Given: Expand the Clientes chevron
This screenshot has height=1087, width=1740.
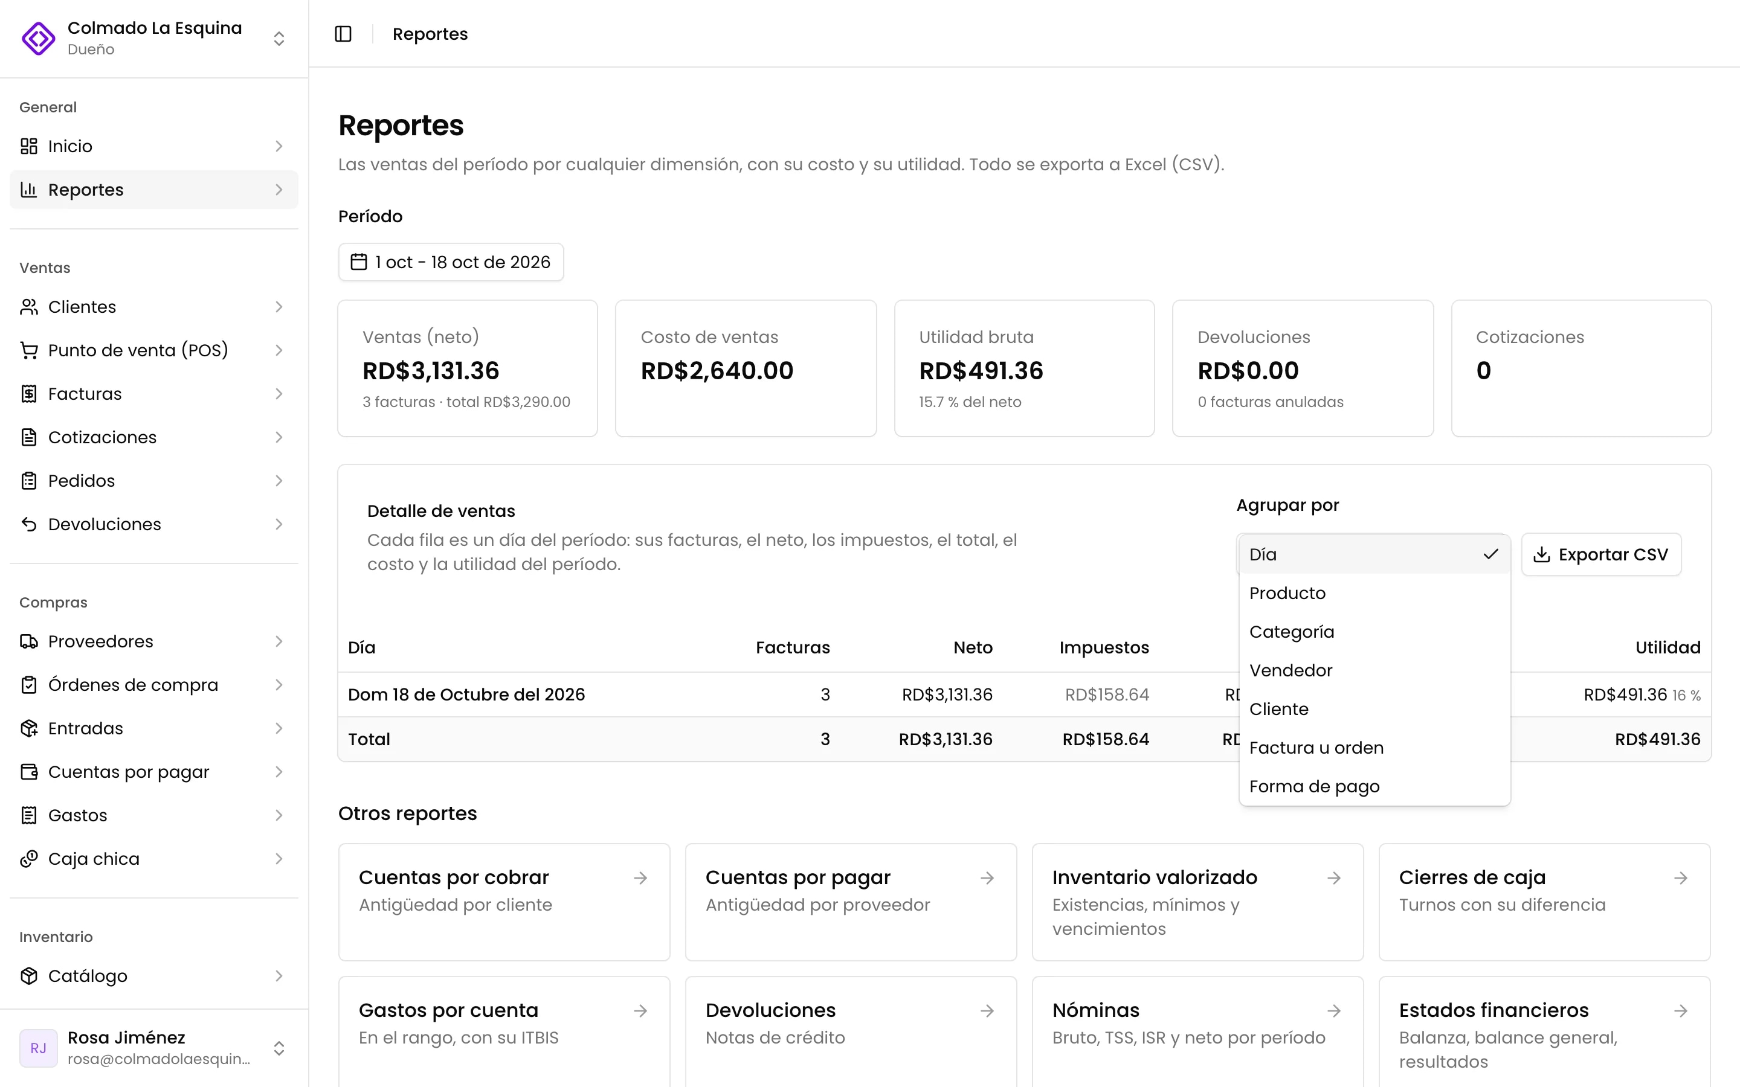Looking at the screenshot, I should pos(279,307).
